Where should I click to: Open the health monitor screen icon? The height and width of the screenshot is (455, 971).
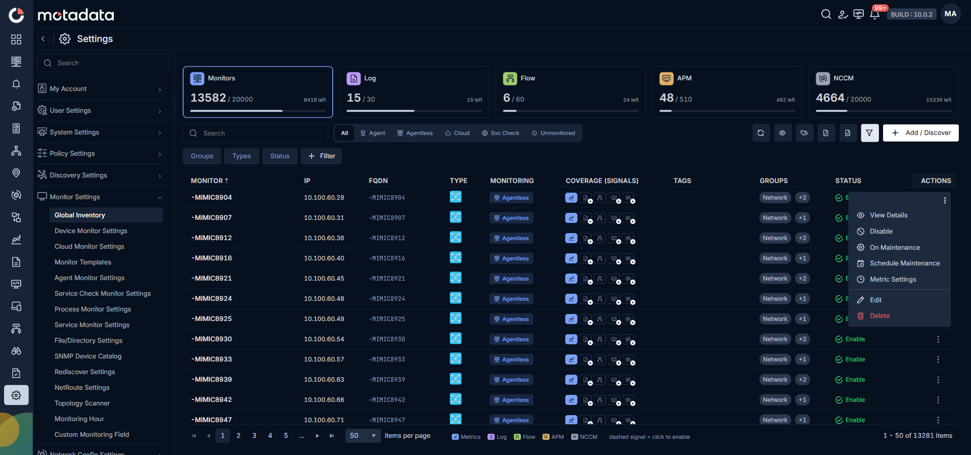click(x=859, y=14)
